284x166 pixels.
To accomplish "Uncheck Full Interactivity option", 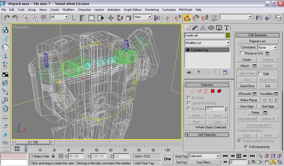I will pyautogui.click(x=246, y=147).
